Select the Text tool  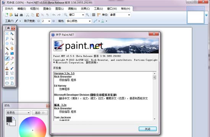pyautogui.click(x=7, y=73)
